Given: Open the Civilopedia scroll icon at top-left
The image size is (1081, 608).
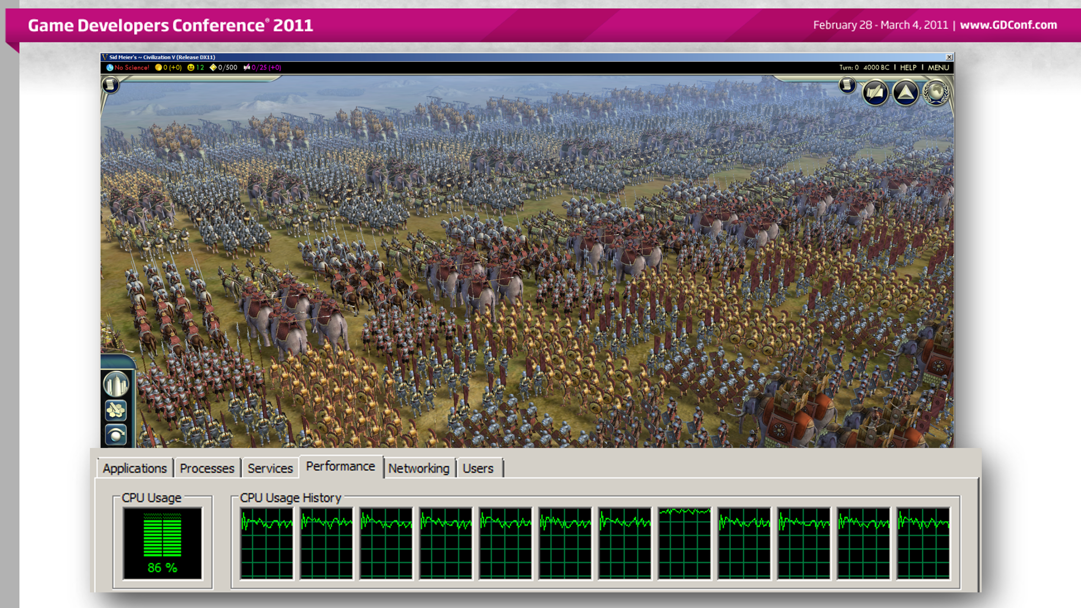Looking at the screenshot, I should [x=110, y=85].
